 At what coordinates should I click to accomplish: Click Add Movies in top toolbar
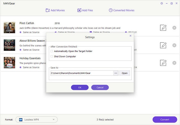55,10
